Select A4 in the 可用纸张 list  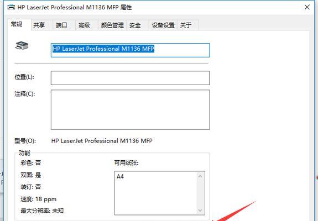coord(120,176)
